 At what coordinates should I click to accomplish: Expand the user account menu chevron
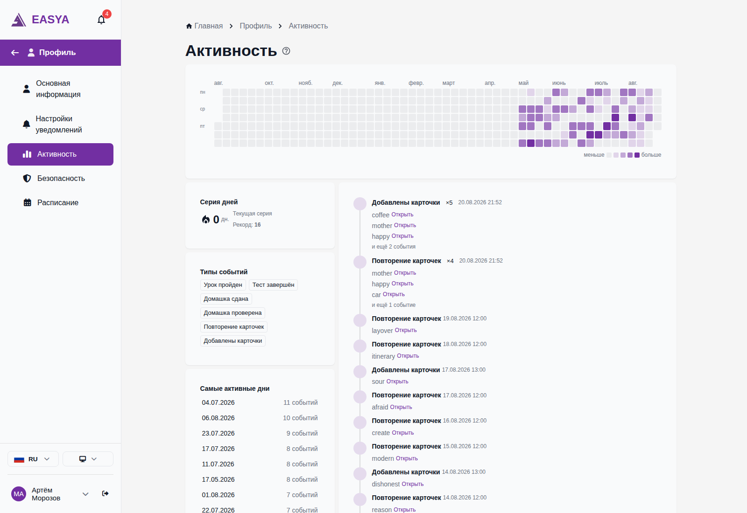pos(85,494)
